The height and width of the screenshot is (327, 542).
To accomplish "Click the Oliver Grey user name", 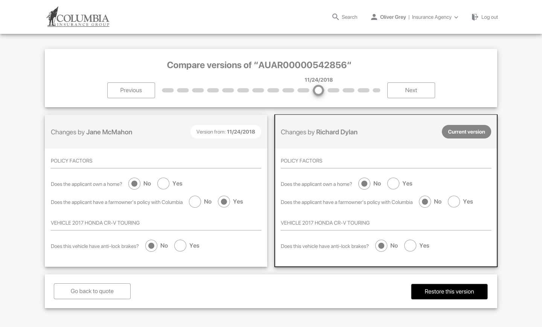I will click(x=393, y=17).
